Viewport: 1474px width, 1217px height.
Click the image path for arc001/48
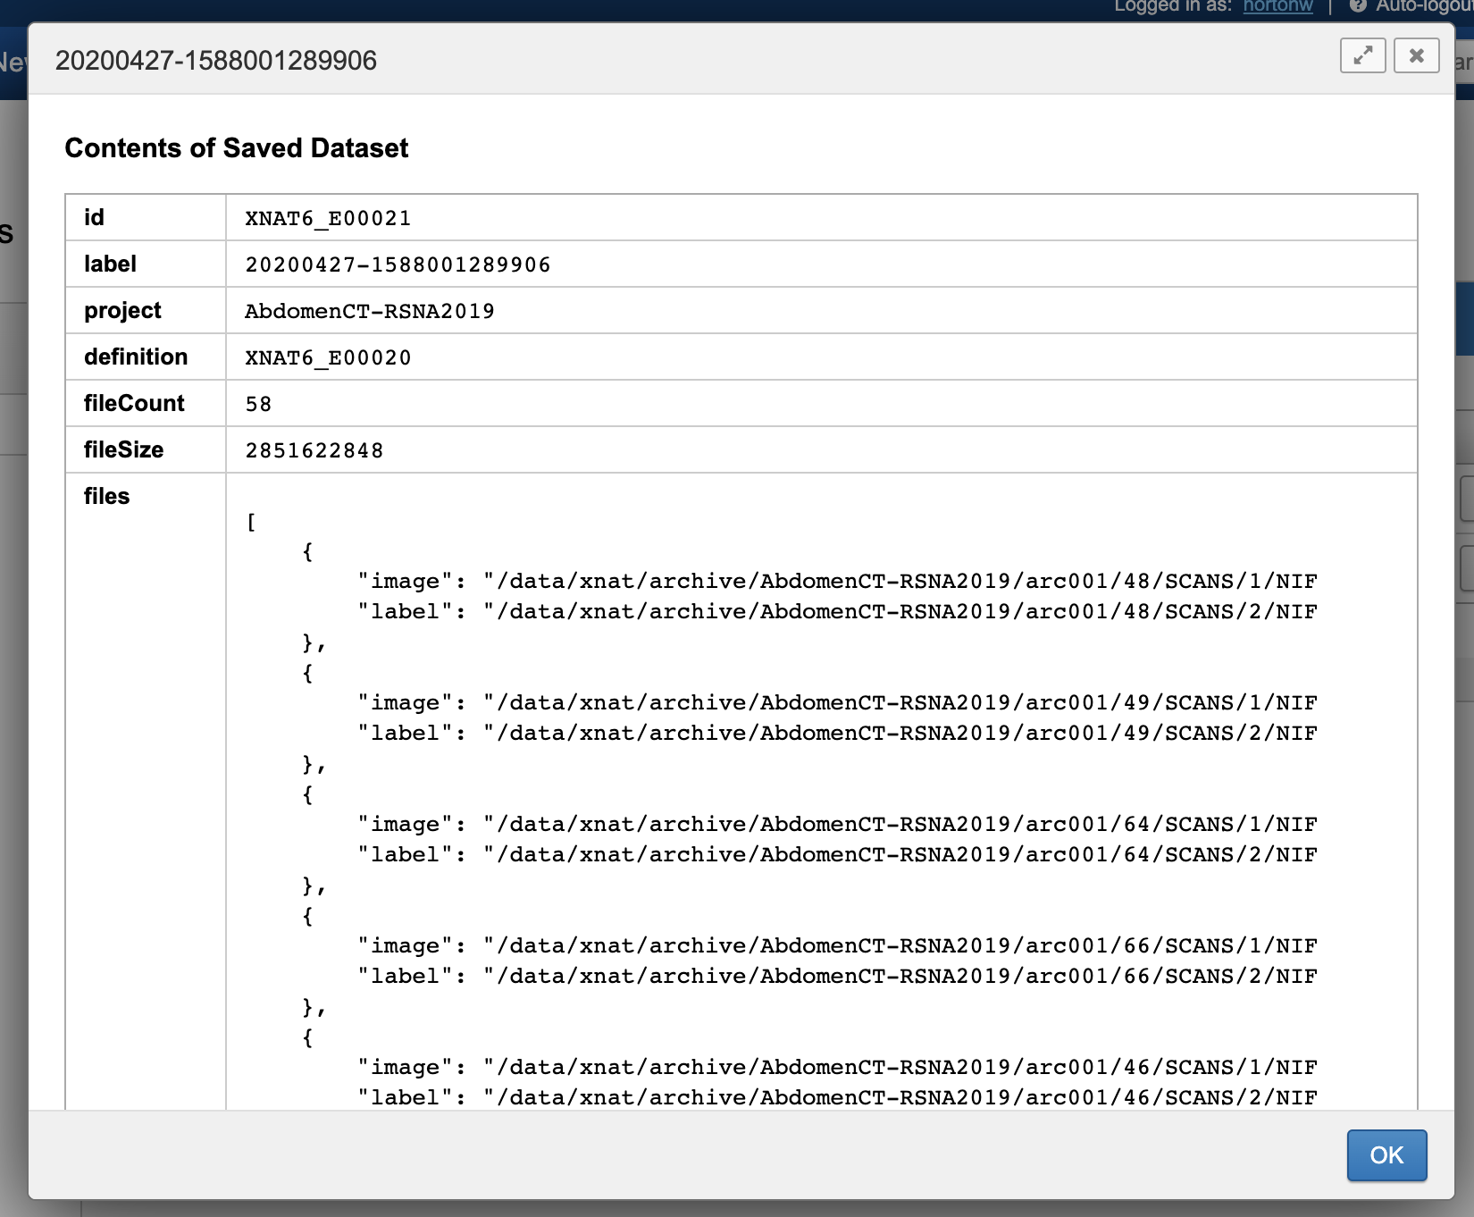(x=900, y=581)
